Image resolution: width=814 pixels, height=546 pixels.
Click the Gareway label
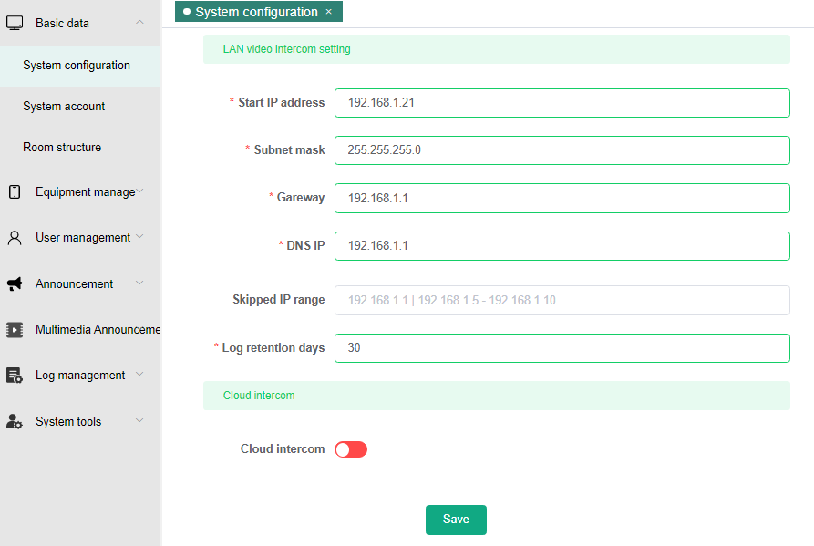coord(301,197)
